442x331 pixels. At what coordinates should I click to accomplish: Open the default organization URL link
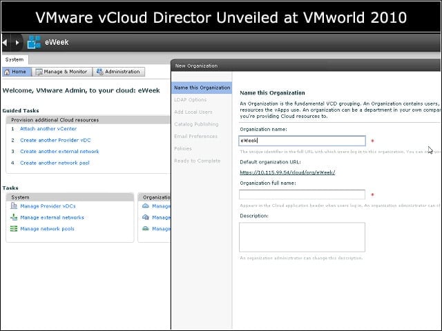(287, 172)
